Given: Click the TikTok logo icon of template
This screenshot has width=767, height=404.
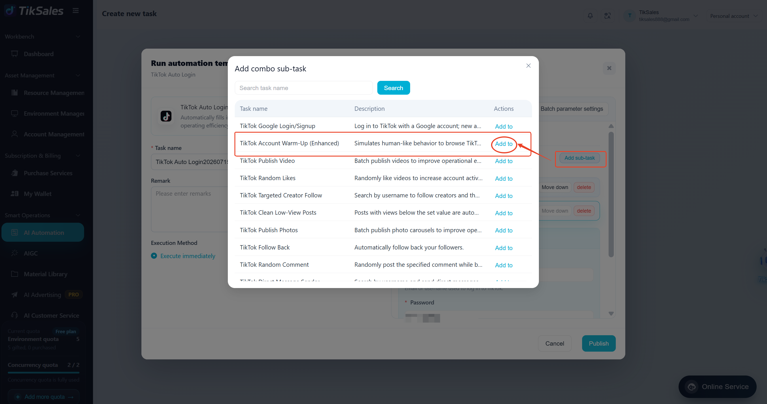Looking at the screenshot, I should pos(166,116).
